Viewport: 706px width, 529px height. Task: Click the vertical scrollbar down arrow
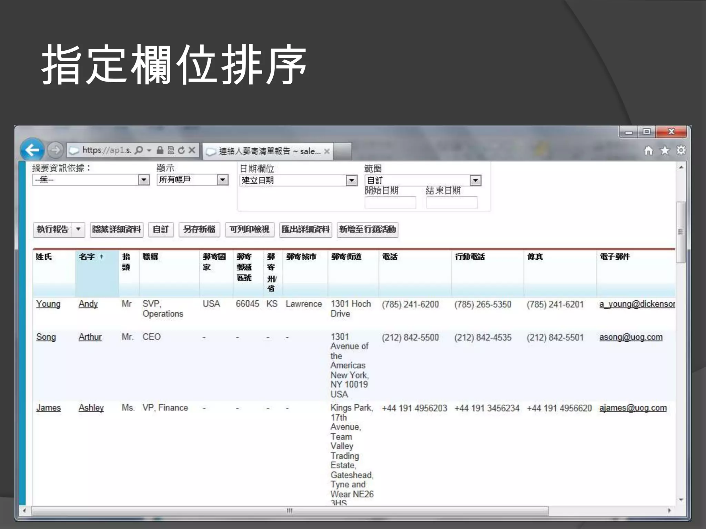(x=681, y=500)
